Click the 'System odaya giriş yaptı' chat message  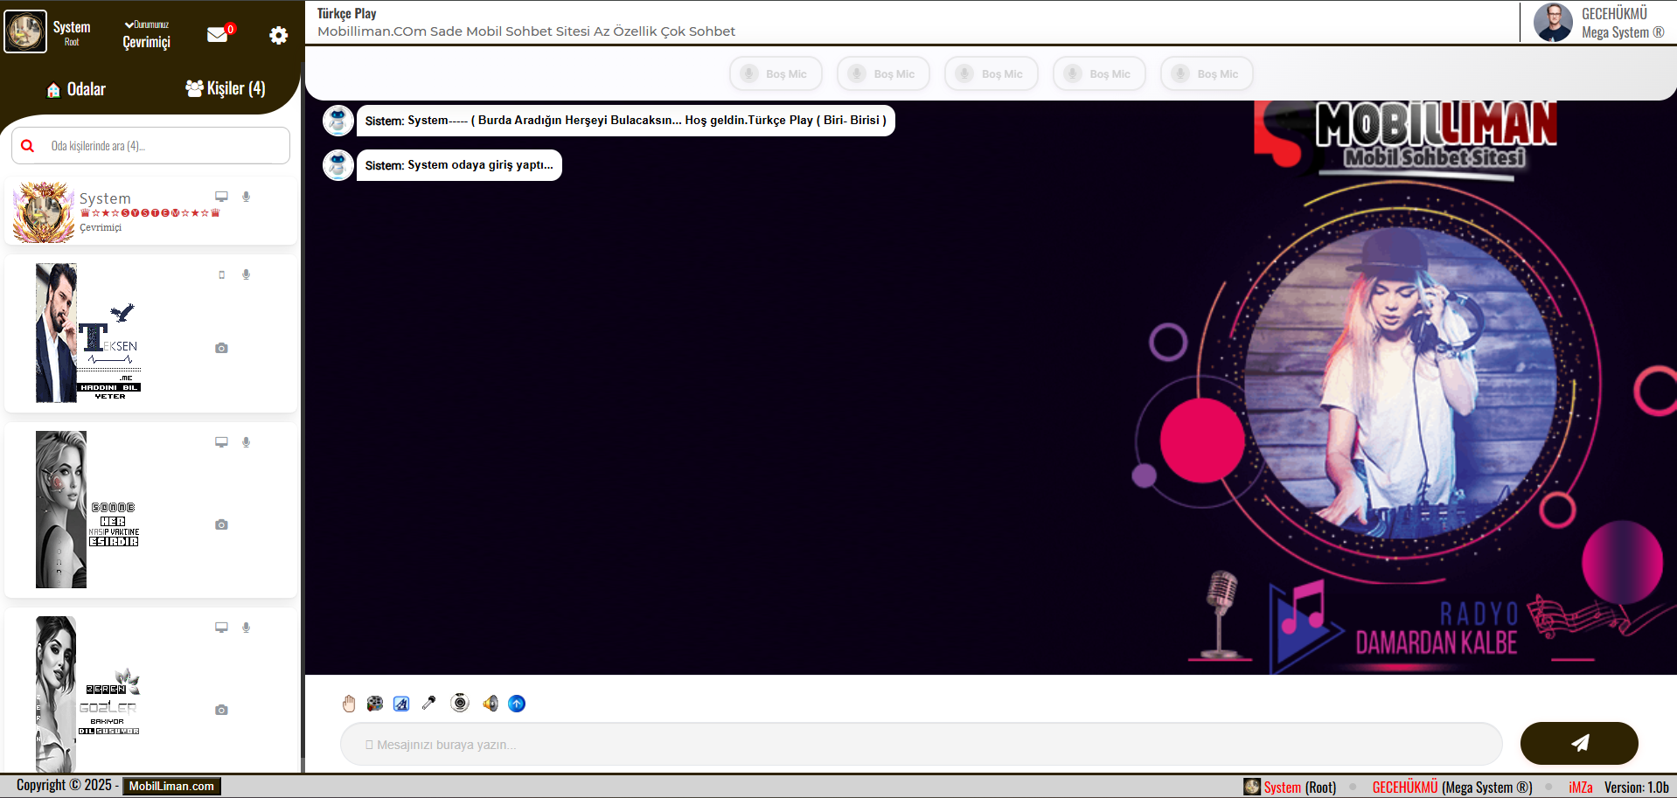click(x=459, y=165)
